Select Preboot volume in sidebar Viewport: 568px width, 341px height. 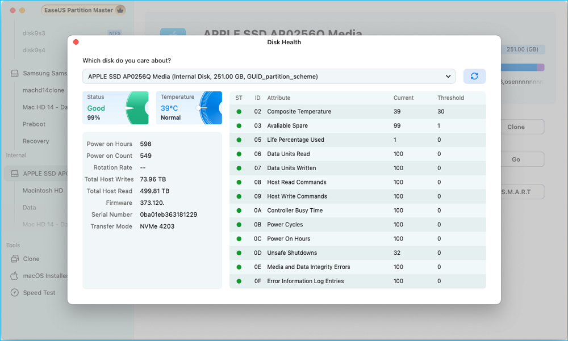point(34,124)
